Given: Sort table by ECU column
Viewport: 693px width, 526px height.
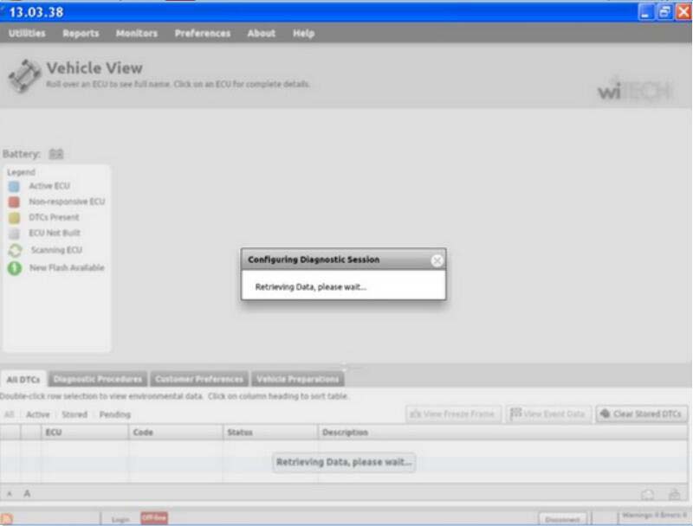Looking at the screenshot, I should click(x=85, y=433).
